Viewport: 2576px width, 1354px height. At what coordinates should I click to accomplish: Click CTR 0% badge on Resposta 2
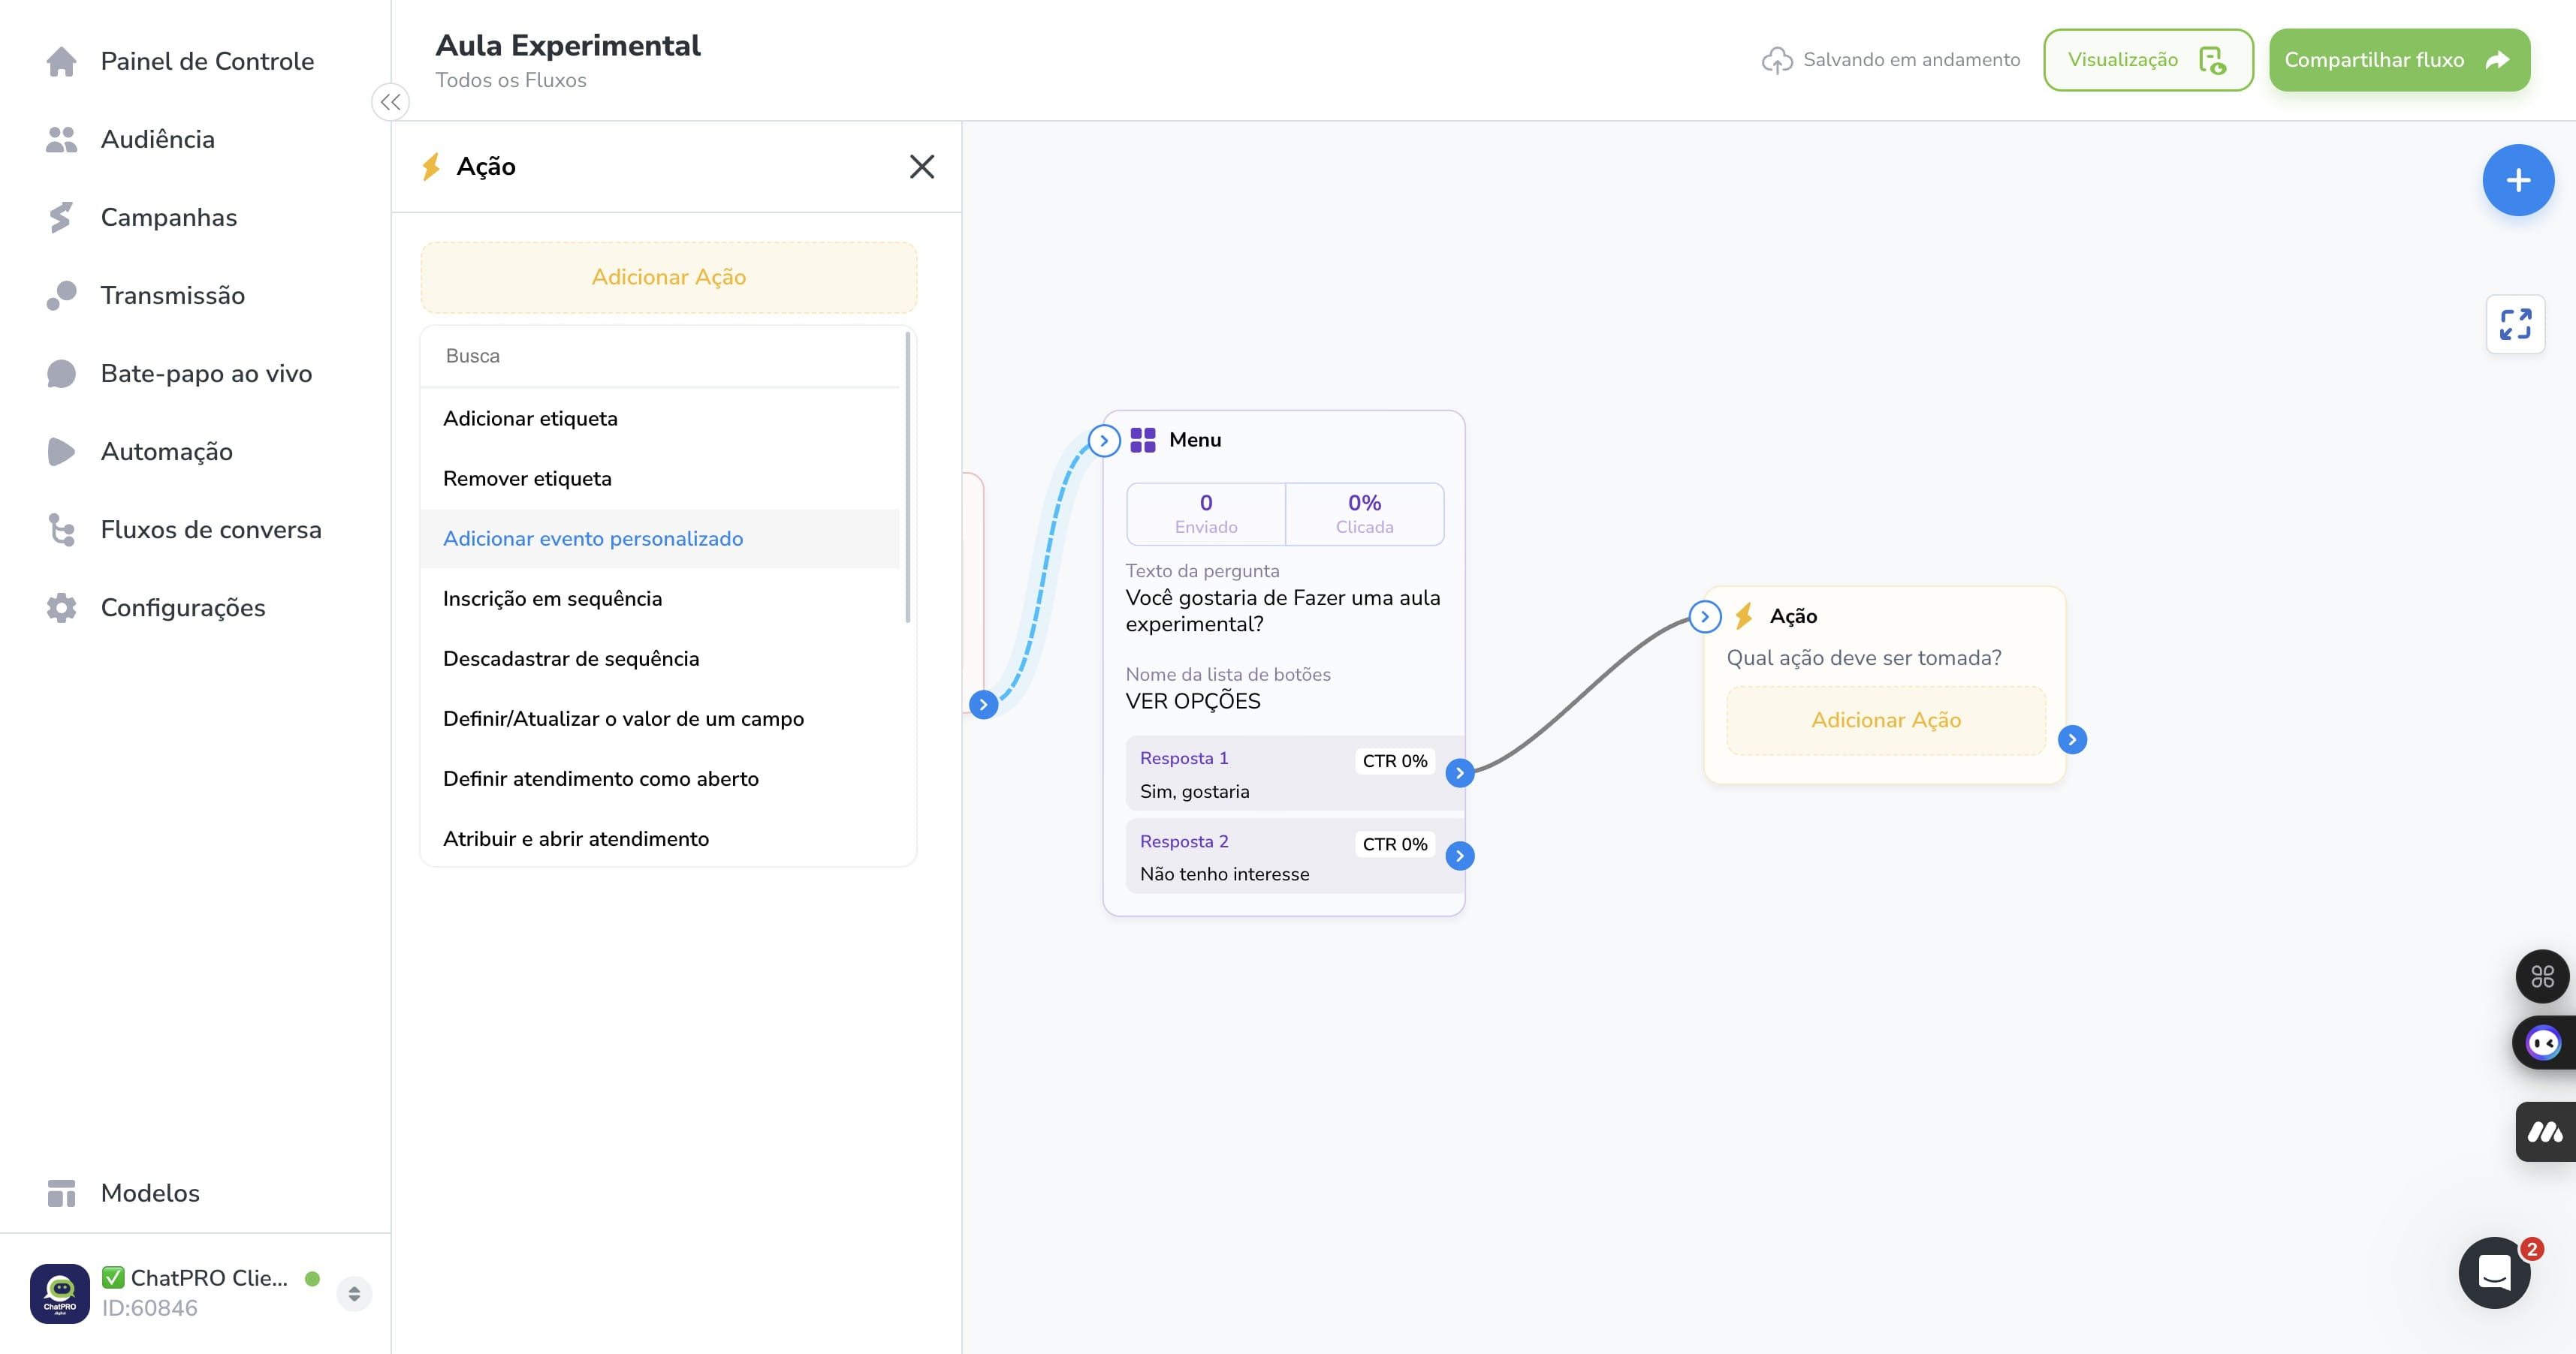tap(1395, 844)
